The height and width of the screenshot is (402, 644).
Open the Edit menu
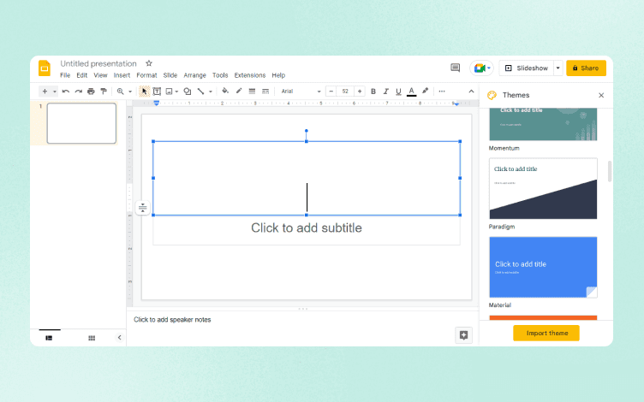coord(81,75)
